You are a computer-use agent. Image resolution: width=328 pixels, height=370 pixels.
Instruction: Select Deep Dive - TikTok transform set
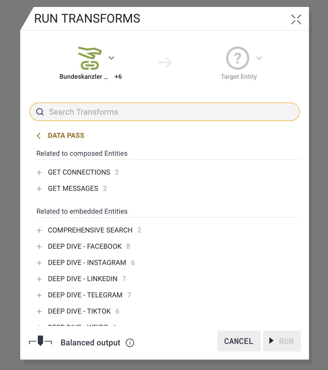(79, 311)
